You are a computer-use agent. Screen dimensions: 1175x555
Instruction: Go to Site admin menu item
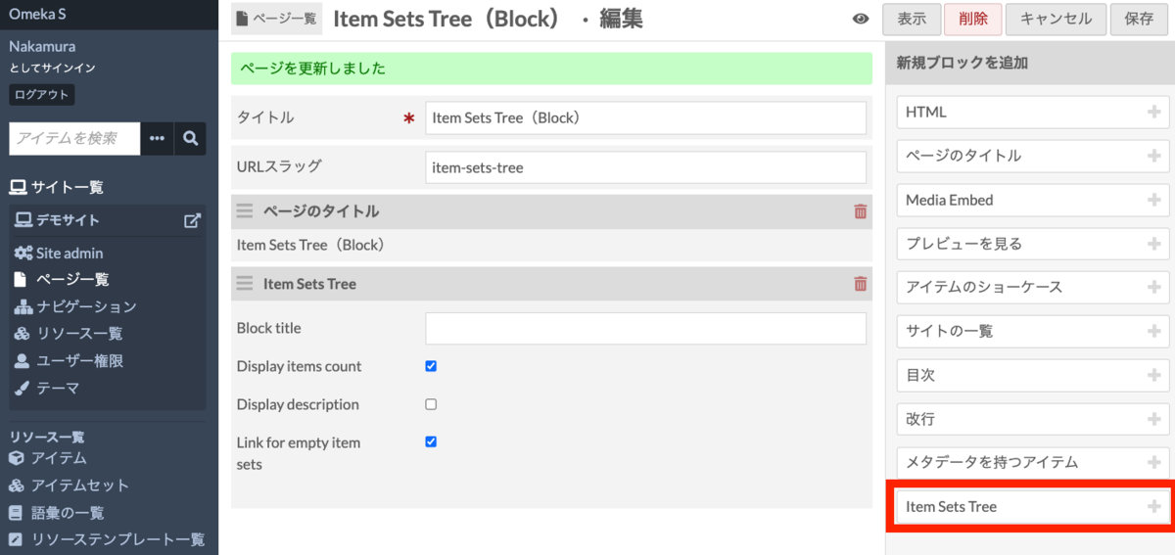click(x=69, y=253)
